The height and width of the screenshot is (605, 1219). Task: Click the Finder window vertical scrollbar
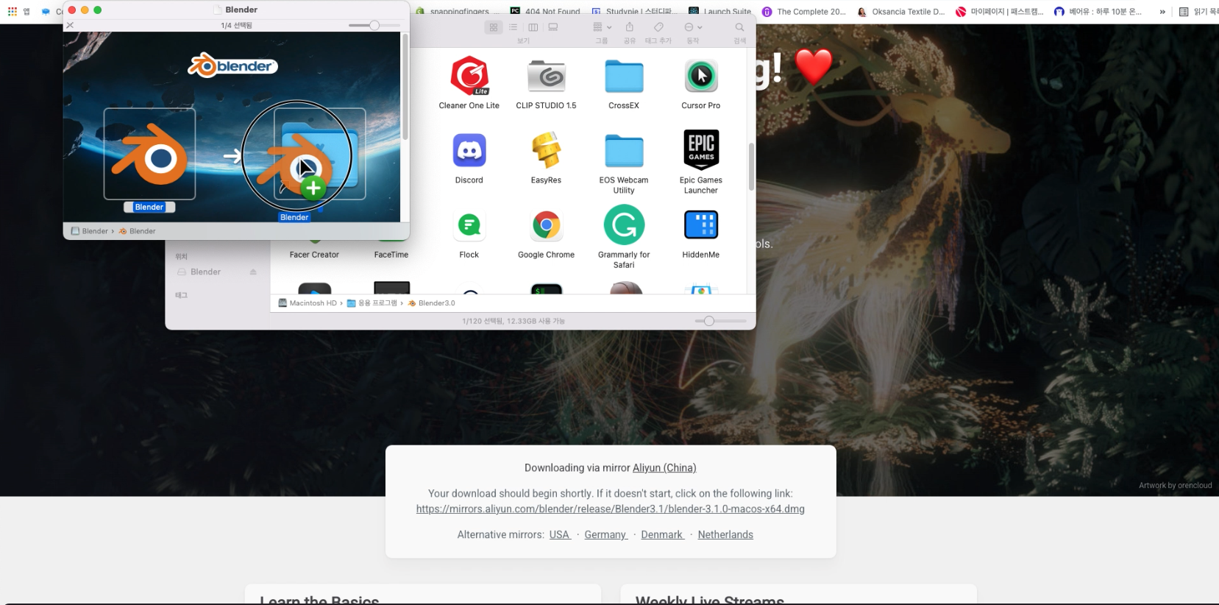[751, 167]
